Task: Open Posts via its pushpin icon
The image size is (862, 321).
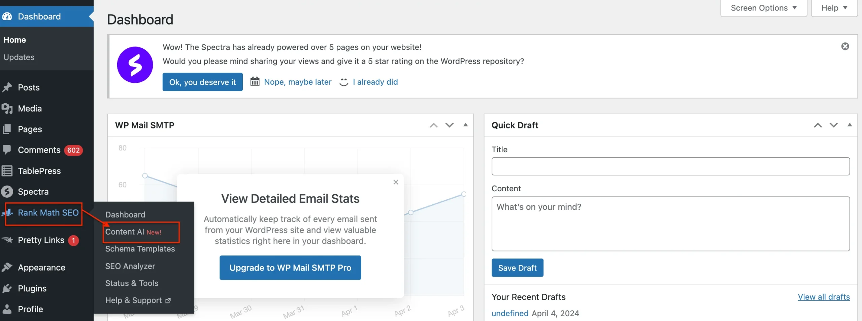Action: click(7, 87)
